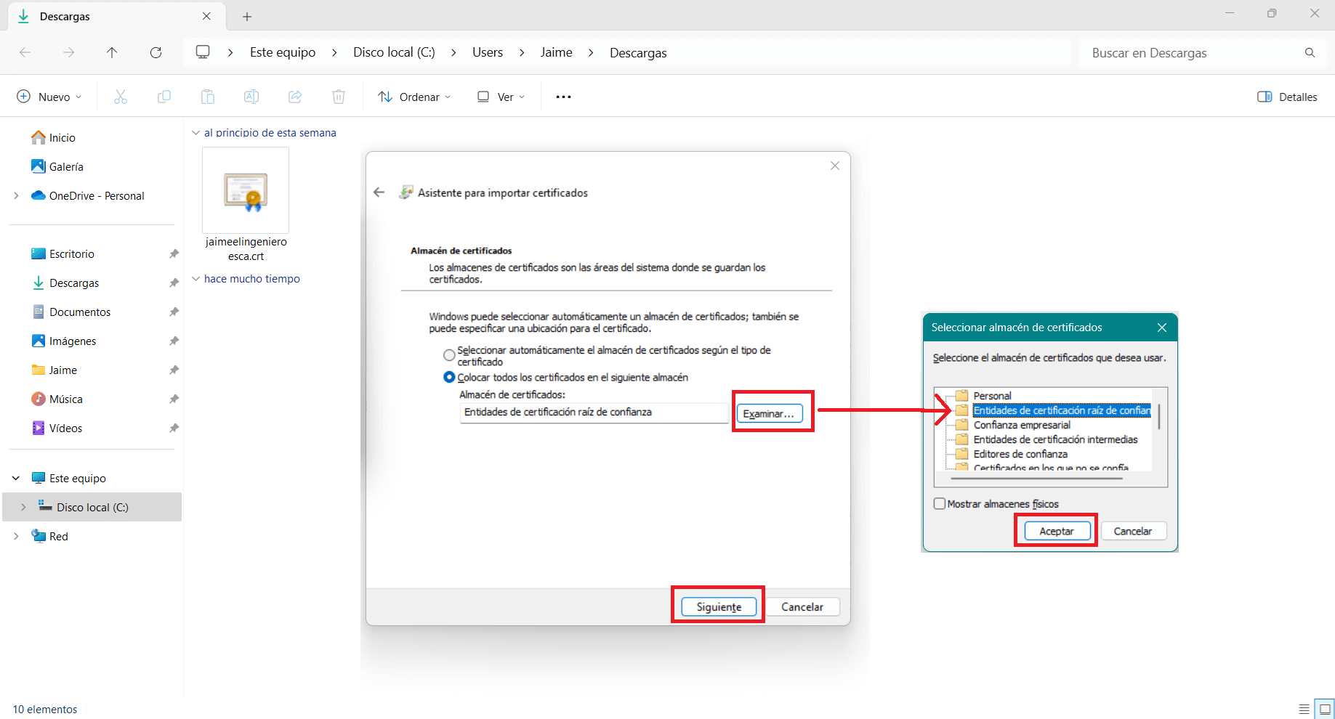Viewport: 1335px width, 719px height.
Task: Click the Share icon in toolbar
Action: point(295,97)
